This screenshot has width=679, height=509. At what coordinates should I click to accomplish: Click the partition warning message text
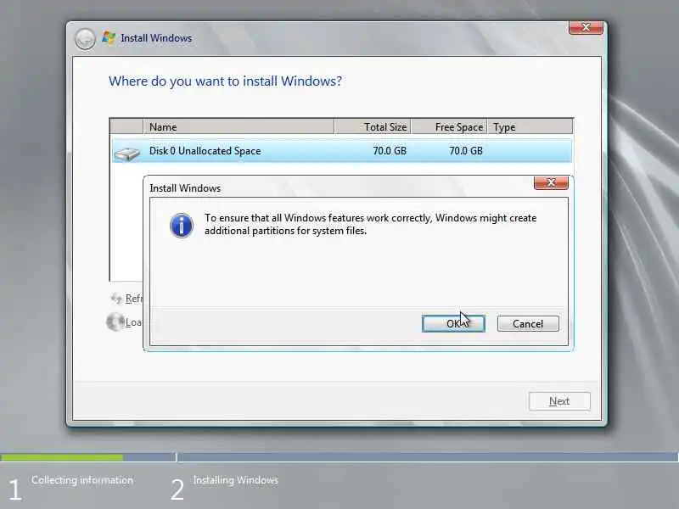pyautogui.click(x=371, y=224)
